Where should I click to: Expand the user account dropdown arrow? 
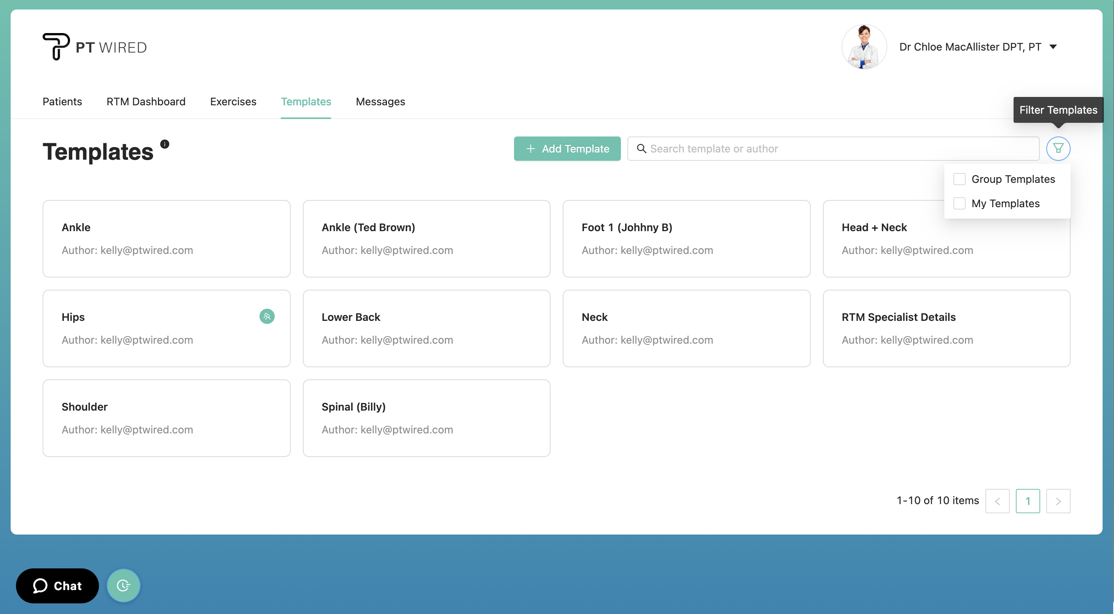[x=1053, y=47]
